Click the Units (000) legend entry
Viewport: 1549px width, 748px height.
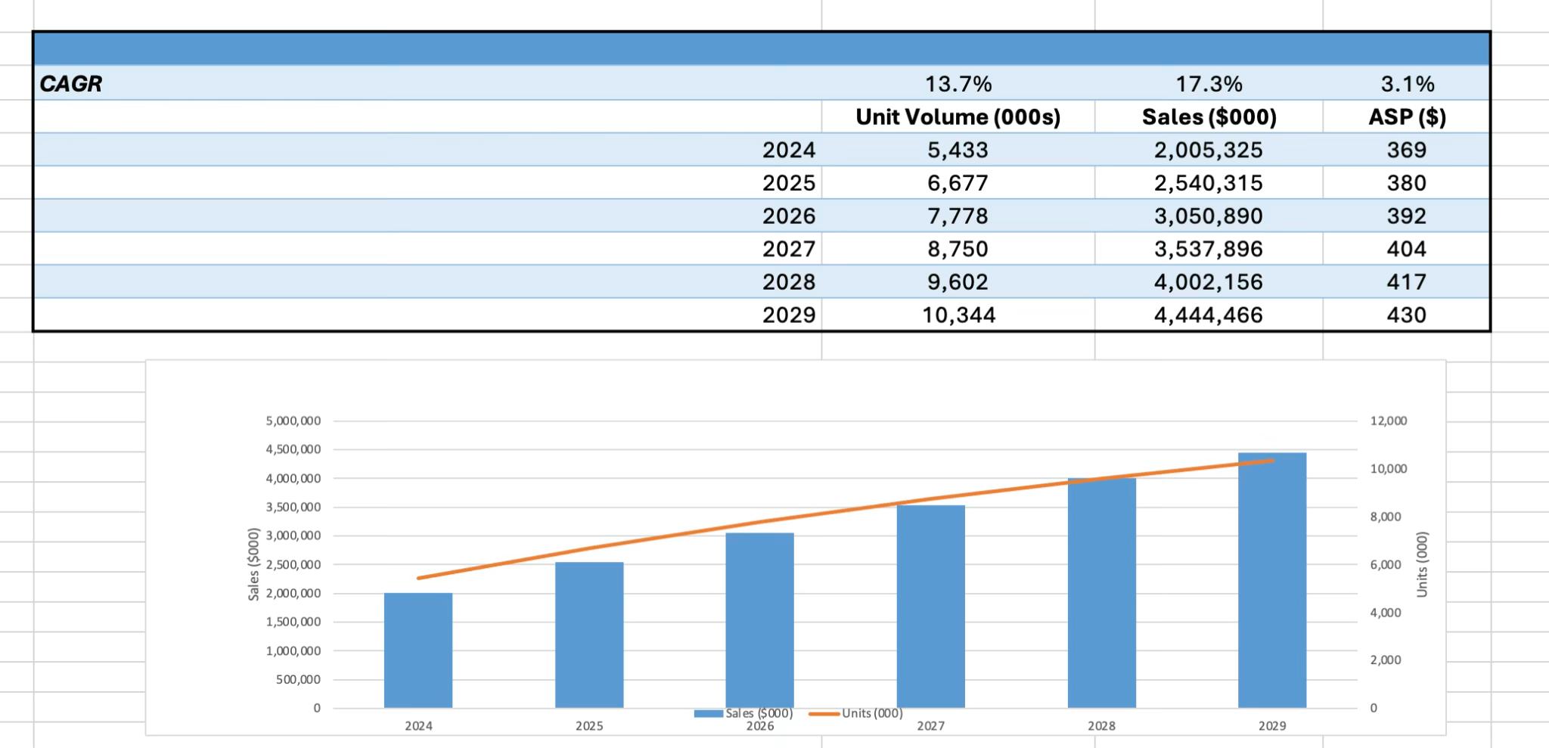pos(855,713)
